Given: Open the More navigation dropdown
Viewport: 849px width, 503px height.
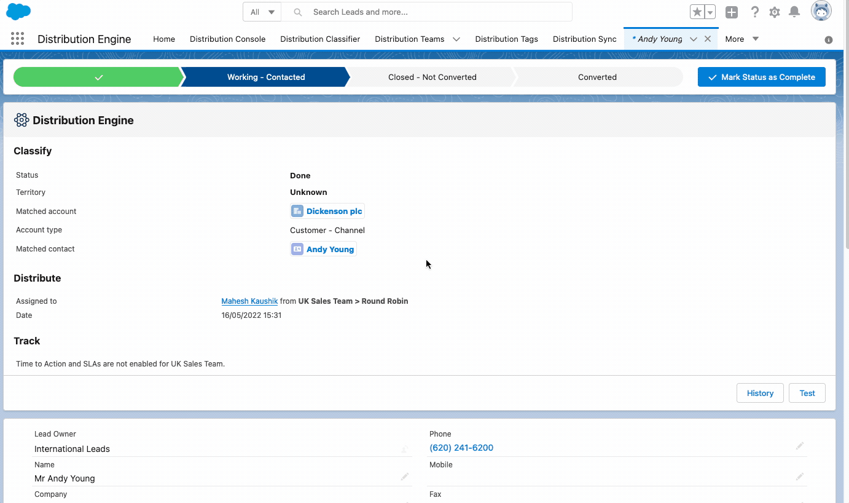Looking at the screenshot, I should click(x=742, y=39).
